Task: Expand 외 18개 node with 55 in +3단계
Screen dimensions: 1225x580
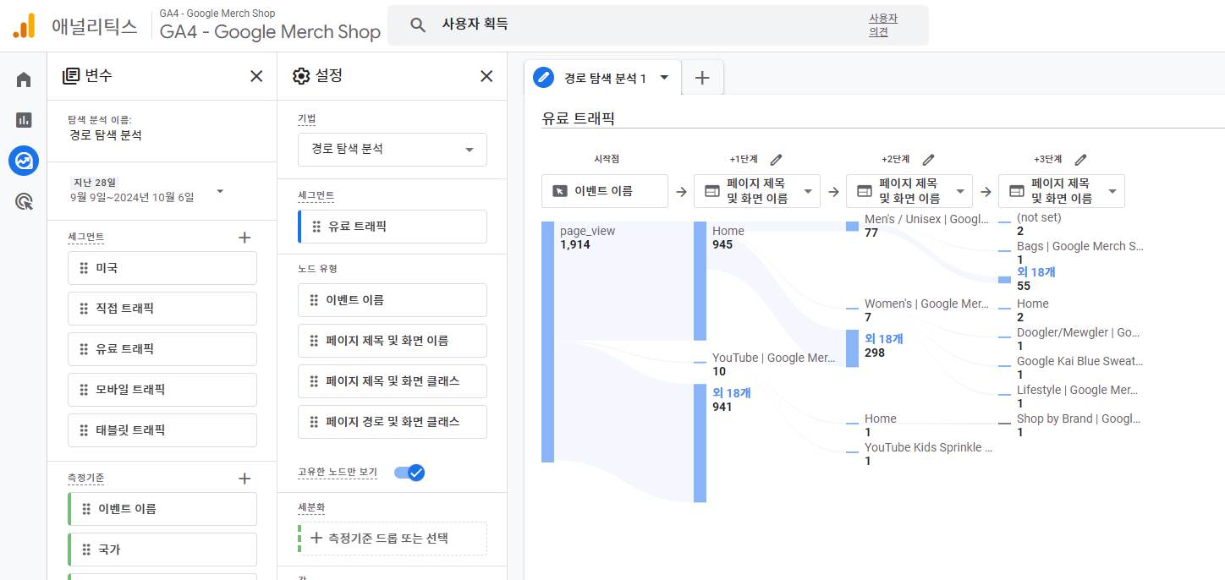Action: pyautogui.click(x=1036, y=272)
